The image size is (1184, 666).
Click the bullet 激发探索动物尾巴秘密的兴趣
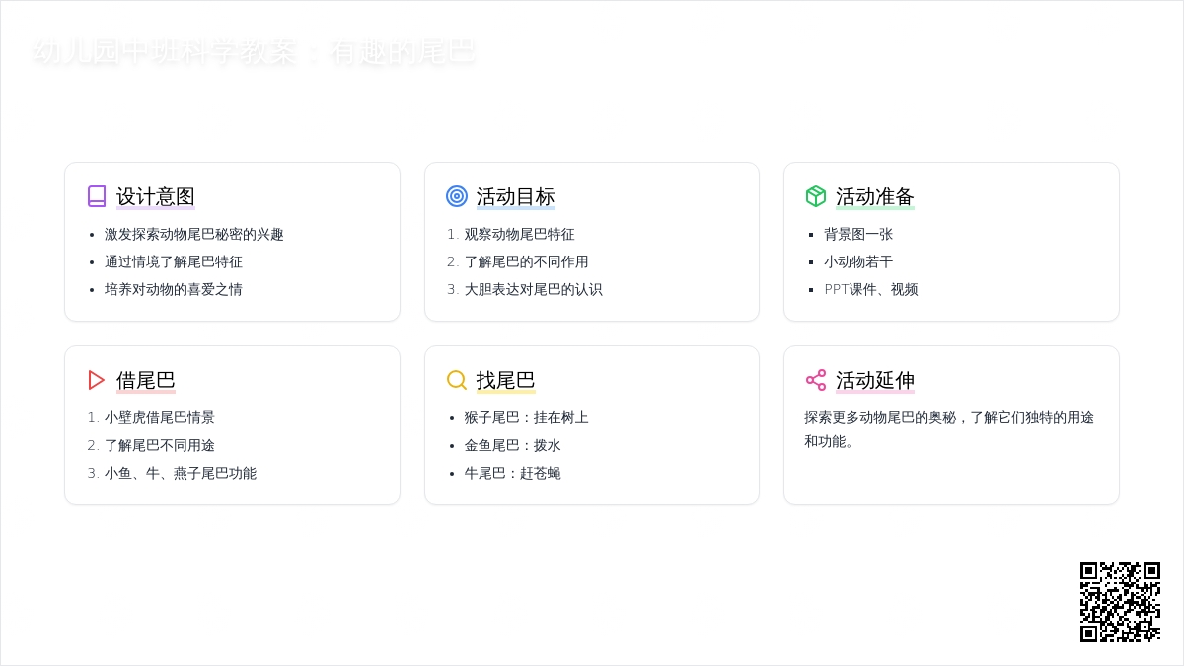coord(194,234)
